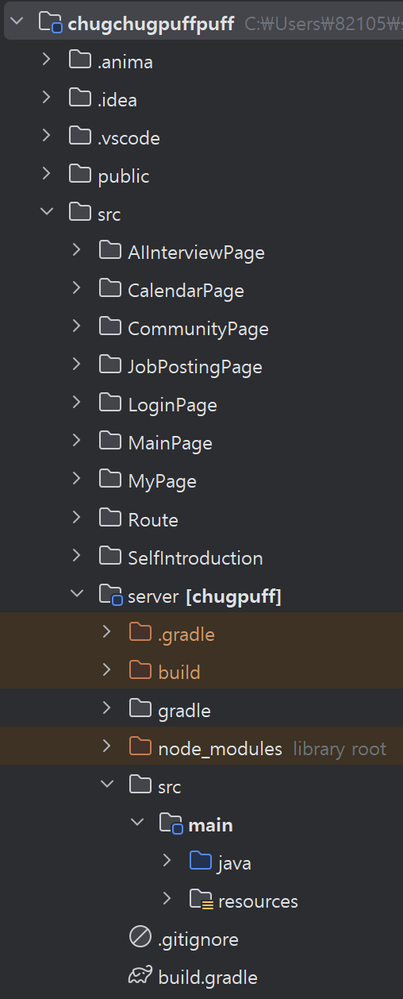403x999 pixels.
Task: Expand the .vscode folder chevron
Action: 47,136
